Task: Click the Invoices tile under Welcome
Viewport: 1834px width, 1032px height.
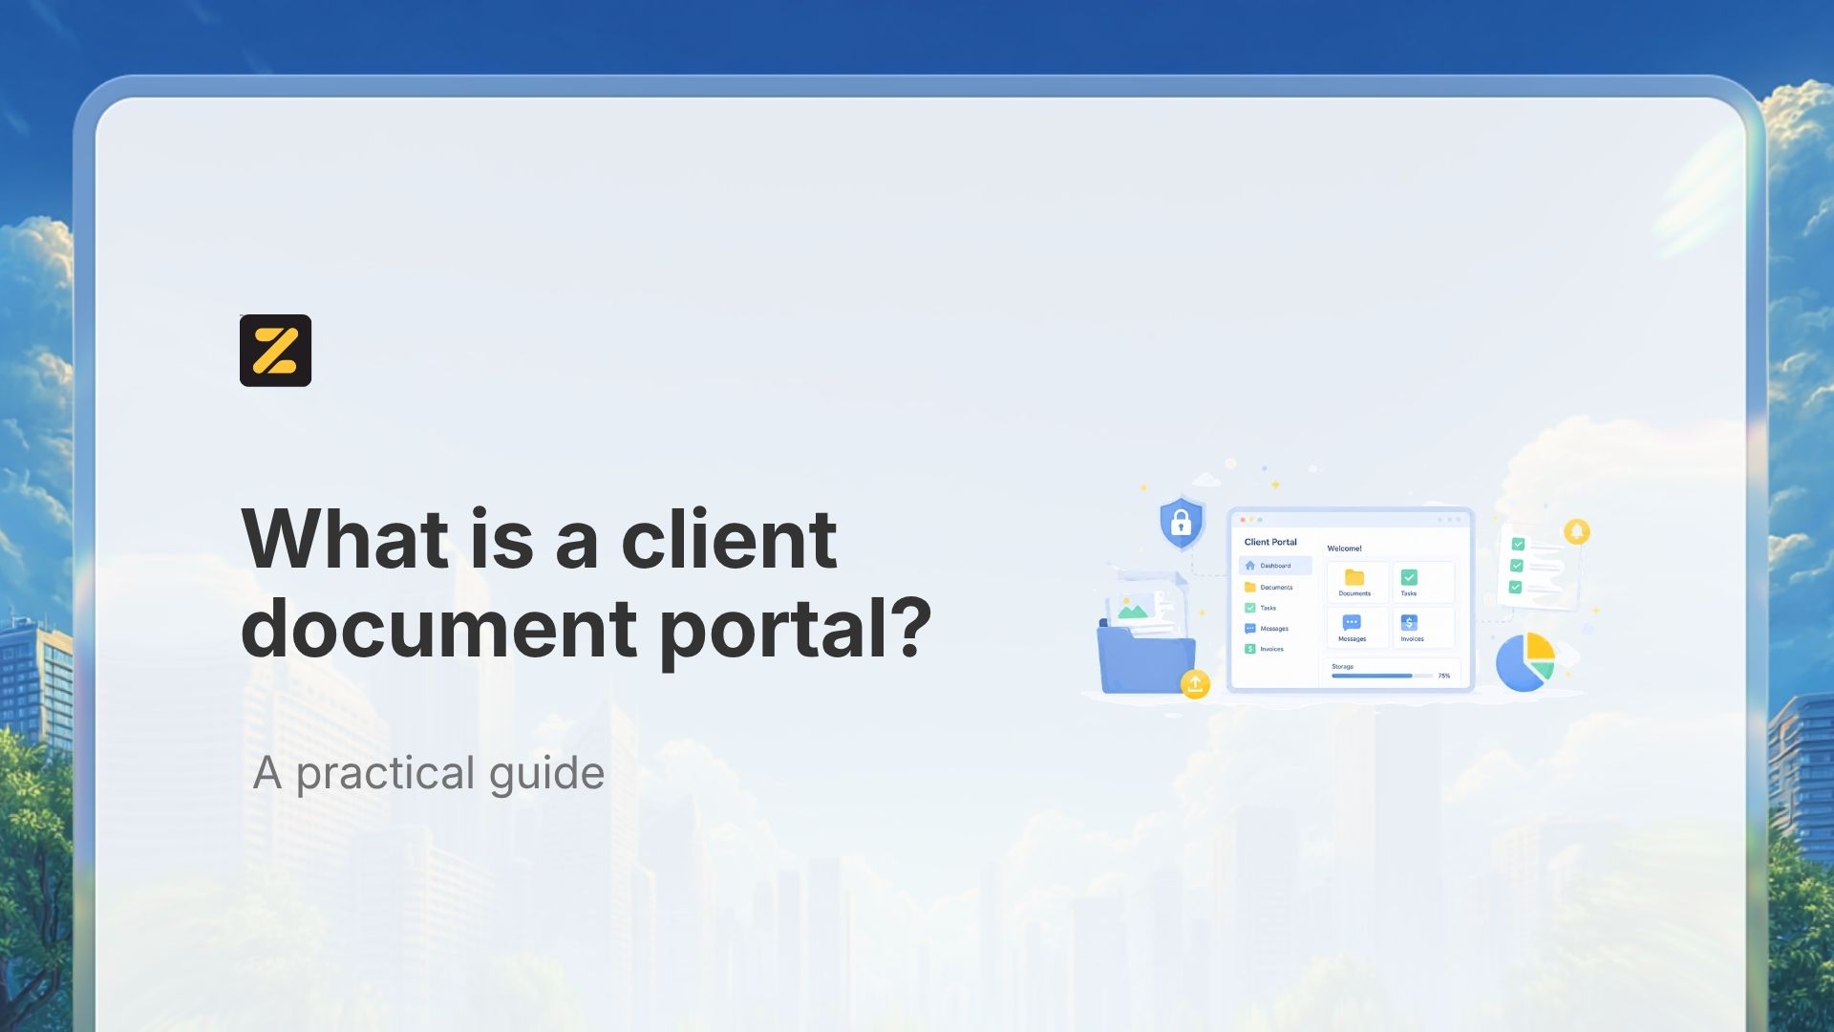Action: pos(1423,628)
